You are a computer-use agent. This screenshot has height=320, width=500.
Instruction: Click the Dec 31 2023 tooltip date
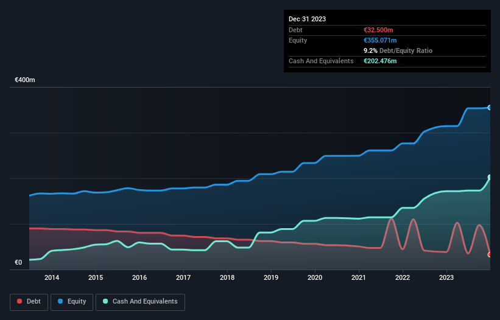[307, 19]
